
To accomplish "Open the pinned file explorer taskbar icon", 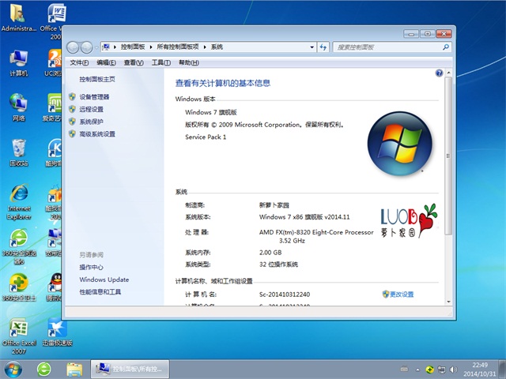I will 74,369.
